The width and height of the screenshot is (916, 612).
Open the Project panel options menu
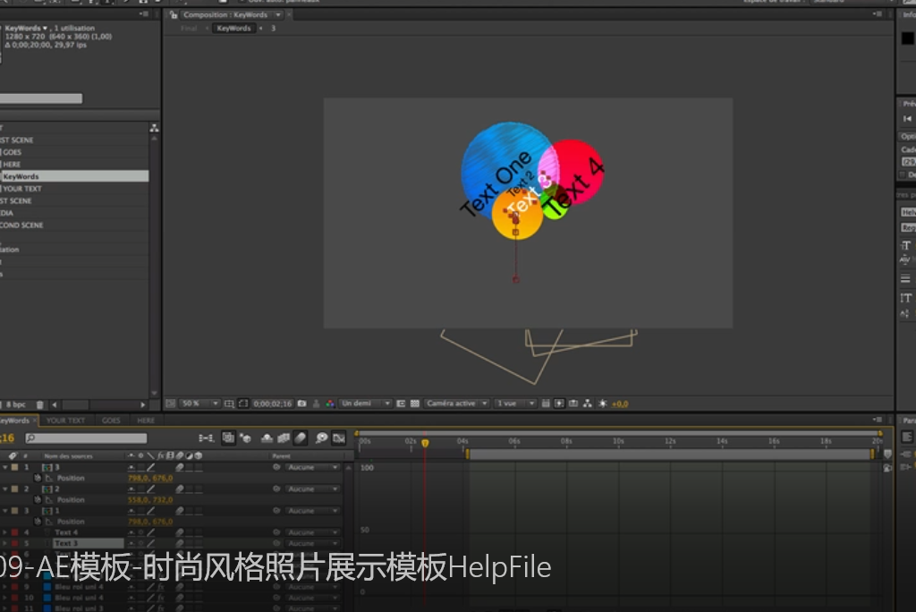click(144, 14)
